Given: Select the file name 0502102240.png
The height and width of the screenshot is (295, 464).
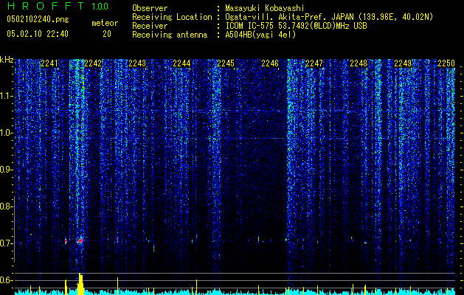Looking at the screenshot, I should 38,20.
